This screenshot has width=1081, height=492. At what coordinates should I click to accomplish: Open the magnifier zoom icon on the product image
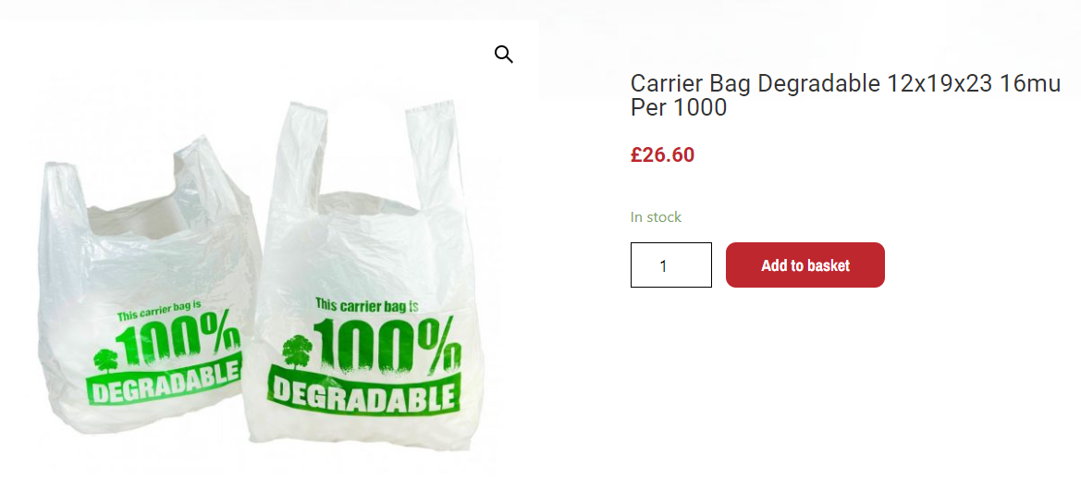pos(504,55)
